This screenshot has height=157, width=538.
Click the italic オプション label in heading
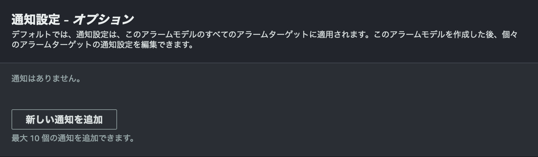pyautogui.click(x=103, y=20)
